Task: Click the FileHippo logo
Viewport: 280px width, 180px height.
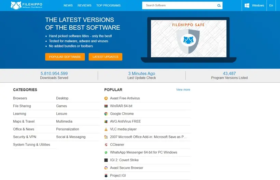Action: pos(26,5)
